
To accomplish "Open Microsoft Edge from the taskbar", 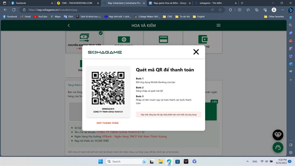I will coord(169,162).
